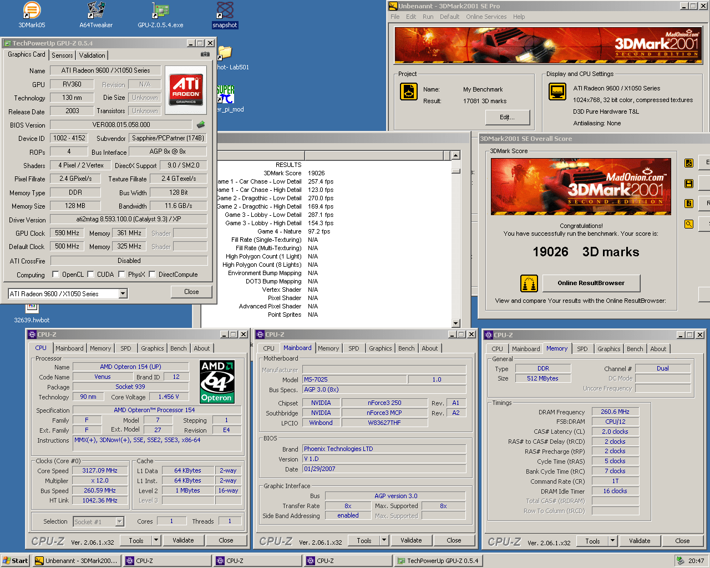The height and width of the screenshot is (568, 710).
Task: Click the AMD 64 Opteron logo in CPU-Z
Action: pos(217,382)
